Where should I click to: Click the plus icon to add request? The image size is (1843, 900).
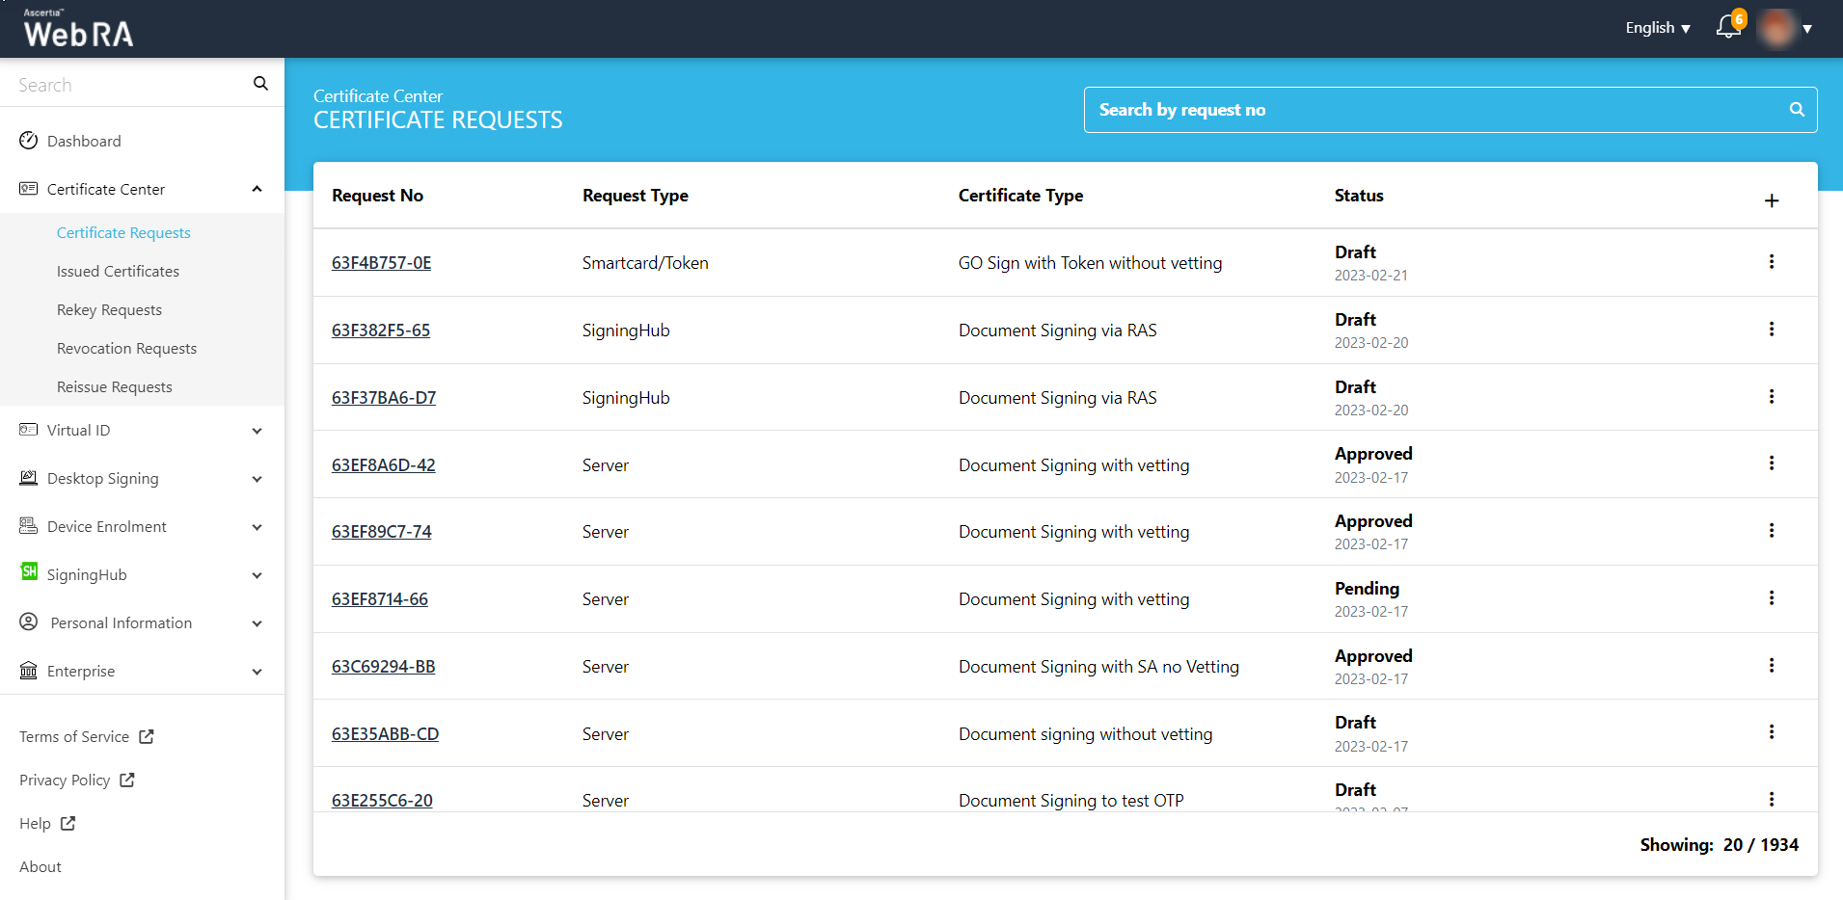coord(1771,200)
